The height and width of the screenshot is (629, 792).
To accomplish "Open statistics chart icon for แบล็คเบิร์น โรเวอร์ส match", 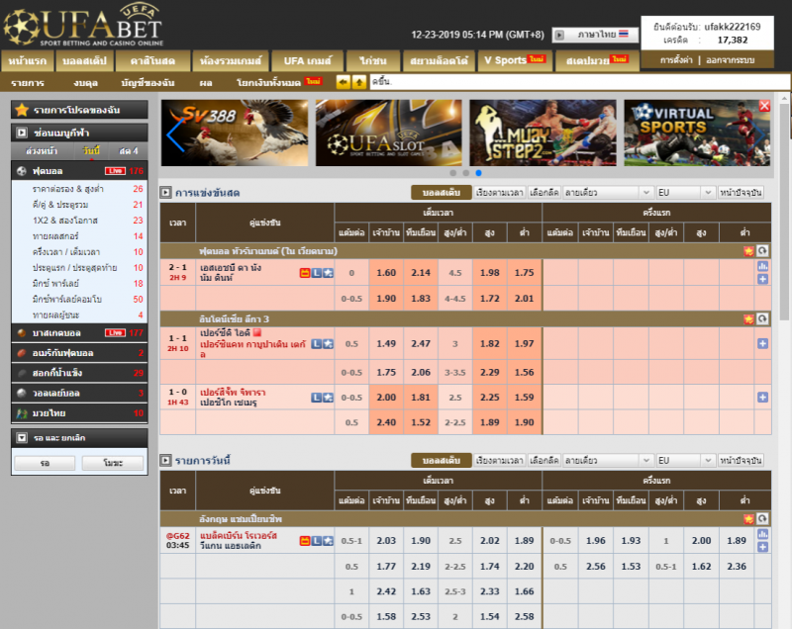I will [762, 534].
